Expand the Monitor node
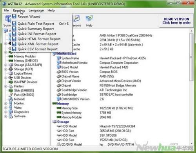 point(5,104)
